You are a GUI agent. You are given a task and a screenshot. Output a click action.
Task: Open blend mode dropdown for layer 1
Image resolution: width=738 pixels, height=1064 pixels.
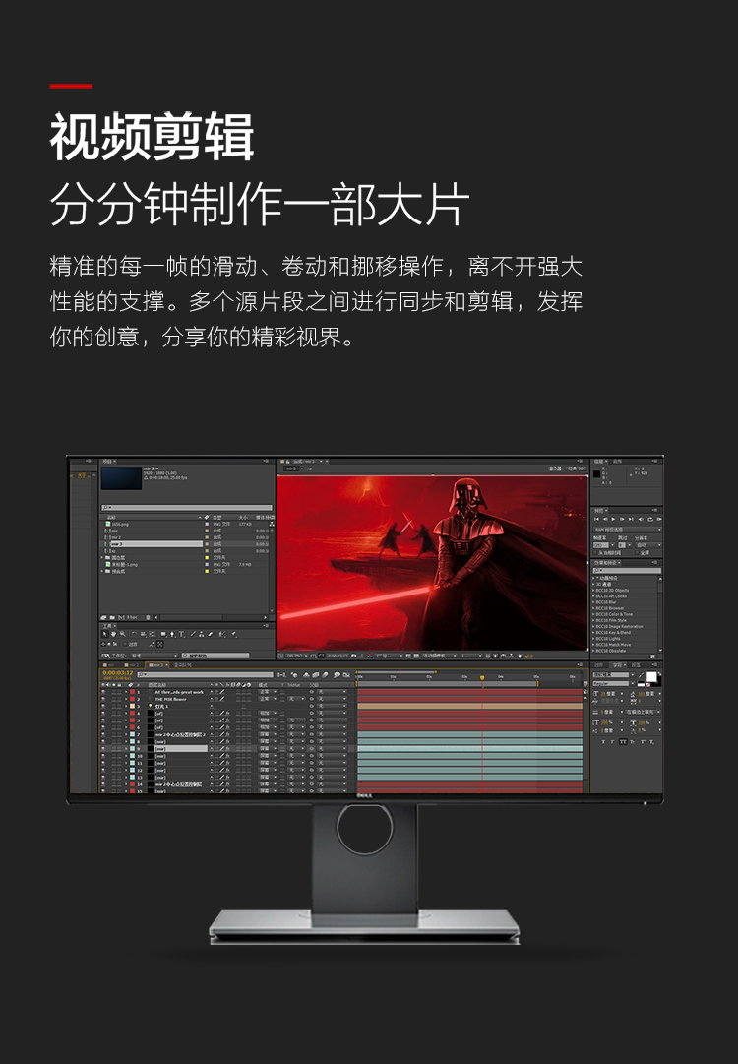coord(268,692)
